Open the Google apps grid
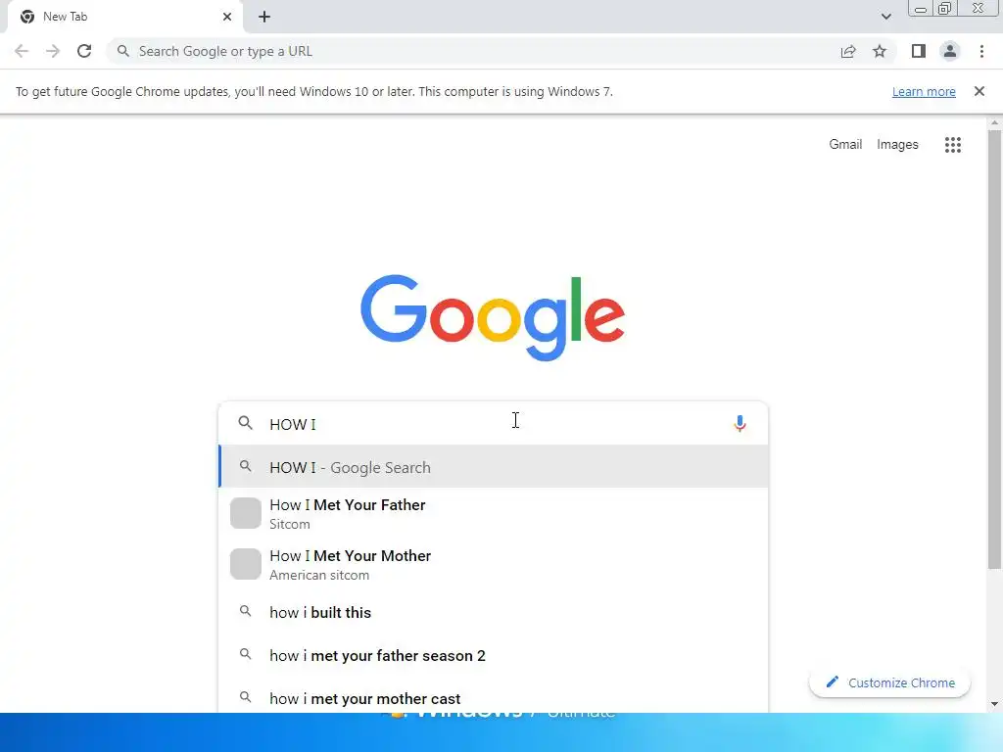 pos(953,145)
